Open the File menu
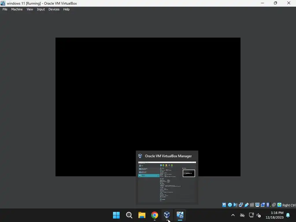Image resolution: width=296 pixels, height=222 pixels. tap(5, 9)
